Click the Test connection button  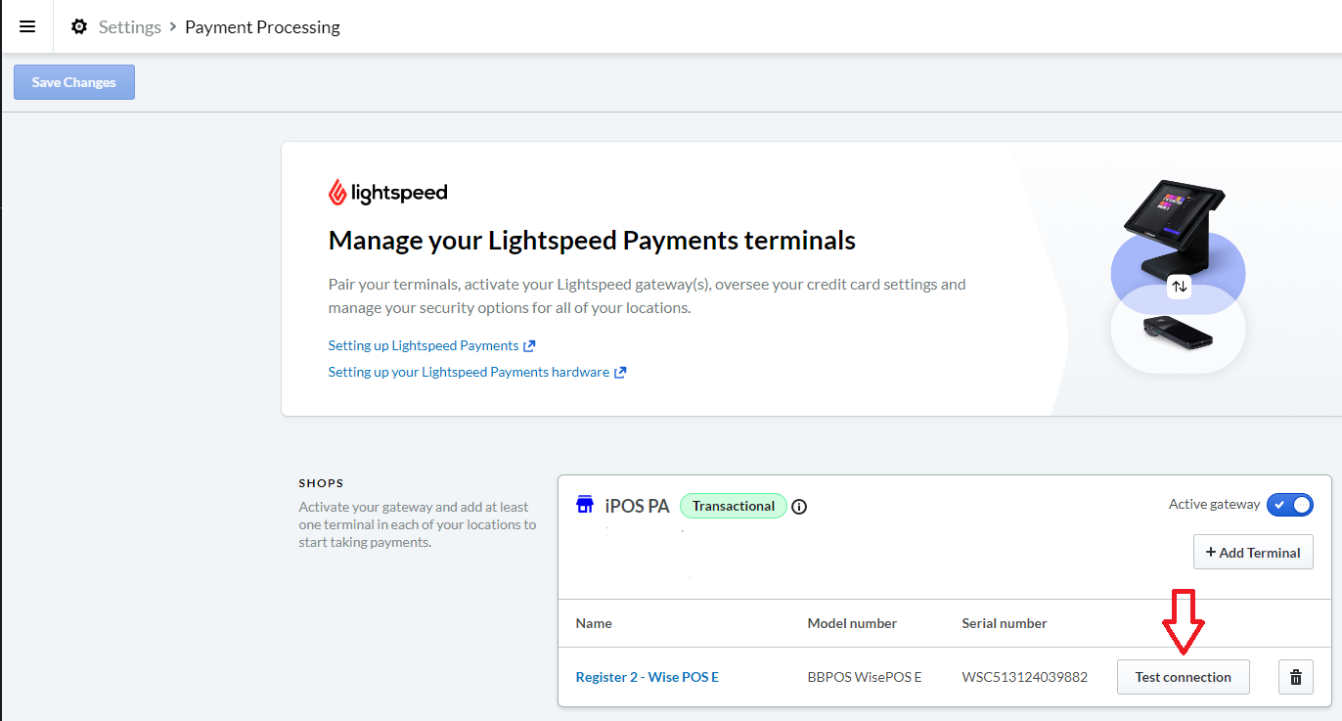(1184, 677)
